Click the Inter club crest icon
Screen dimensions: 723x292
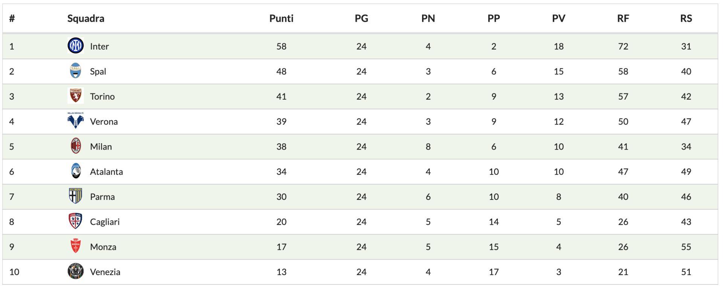point(75,46)
